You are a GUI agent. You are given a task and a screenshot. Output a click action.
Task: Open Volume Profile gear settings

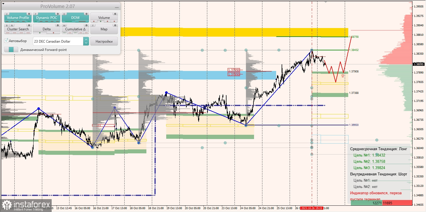[29, 14]
